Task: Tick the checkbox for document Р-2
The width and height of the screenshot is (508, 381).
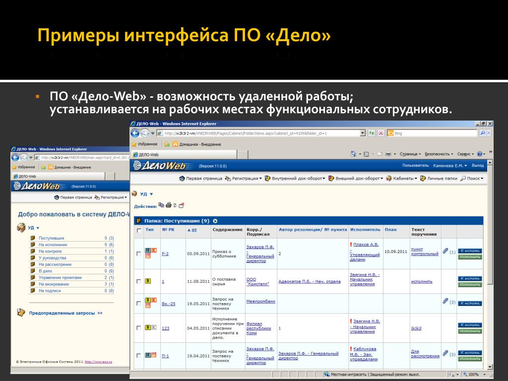Action: [x=139, y=254]
